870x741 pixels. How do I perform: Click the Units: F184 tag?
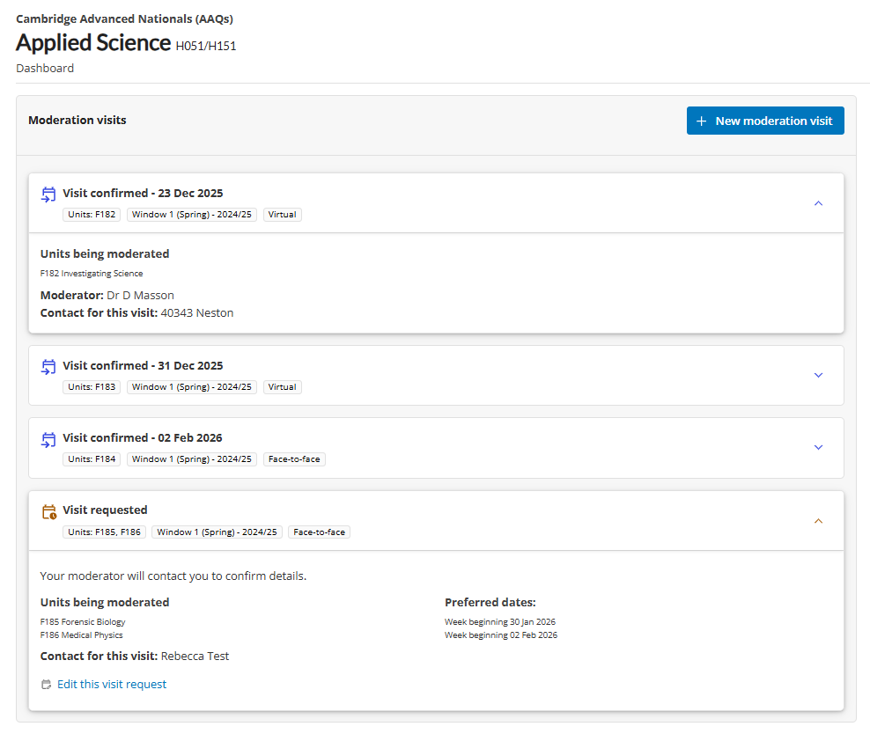tap(92, 459)
